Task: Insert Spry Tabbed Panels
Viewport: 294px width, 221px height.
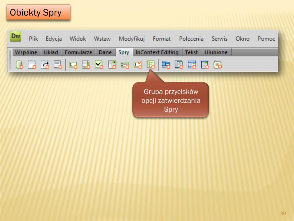Action: pos(179,65)
